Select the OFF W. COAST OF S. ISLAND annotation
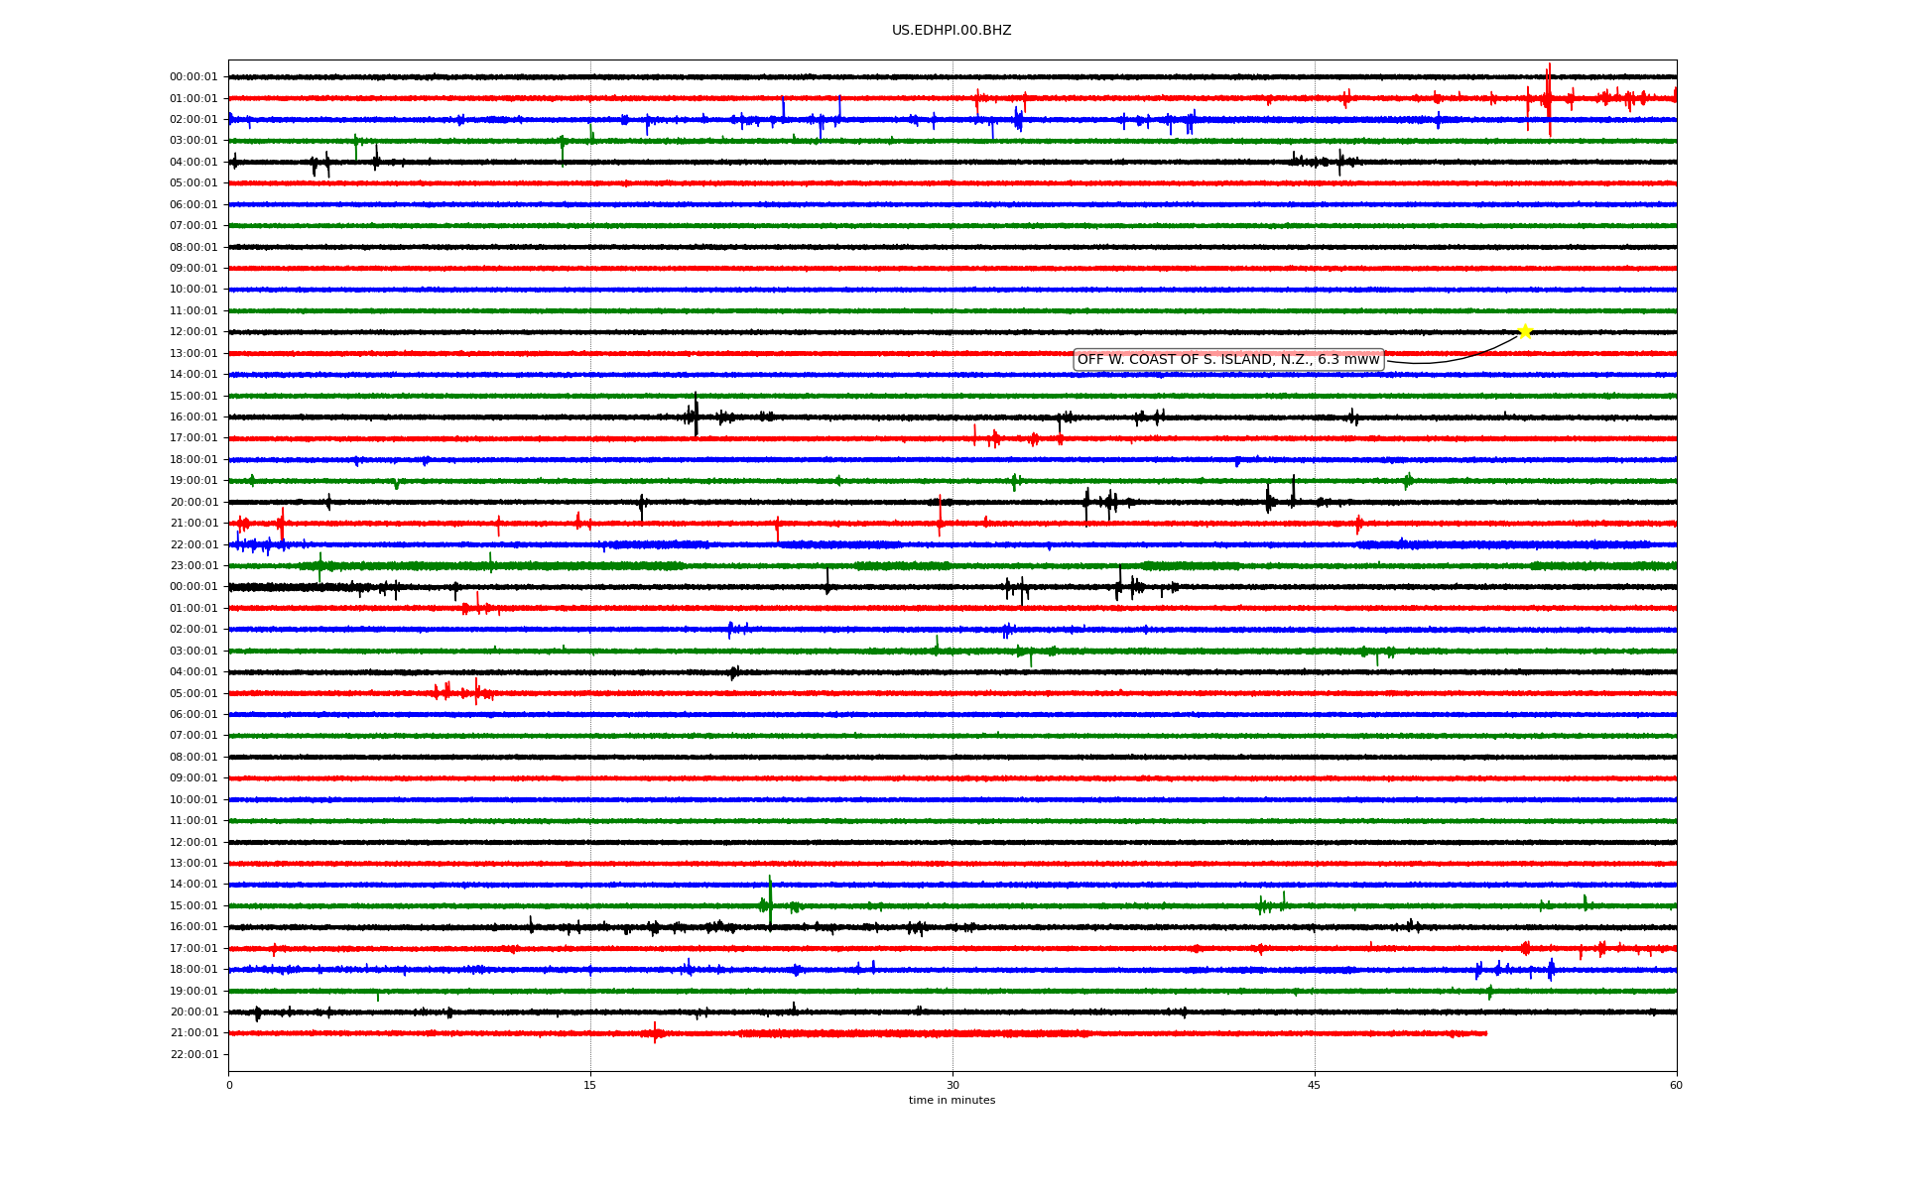Image resolution: width=1905 pixels, height=1190 pixels. click(1228, 360)
